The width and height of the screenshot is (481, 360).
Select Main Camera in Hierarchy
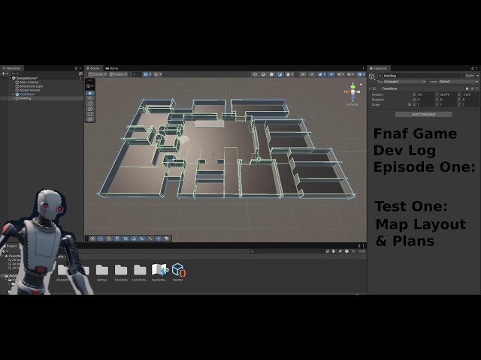[29, 82]
